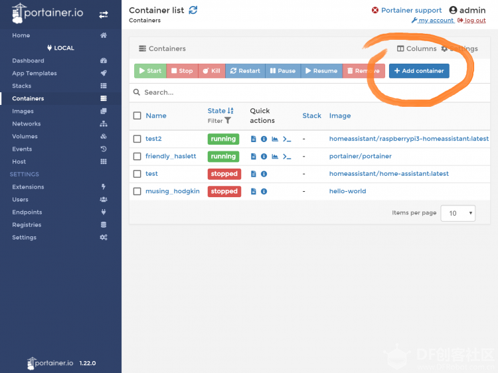Open Networks in sidebar
This screenshot has height=373, width=498.
(x=60, y=124)
